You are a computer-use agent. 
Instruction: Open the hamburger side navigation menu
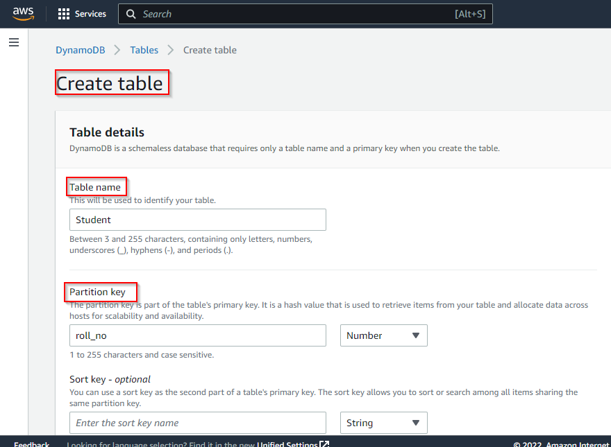[x=14, y=42]
